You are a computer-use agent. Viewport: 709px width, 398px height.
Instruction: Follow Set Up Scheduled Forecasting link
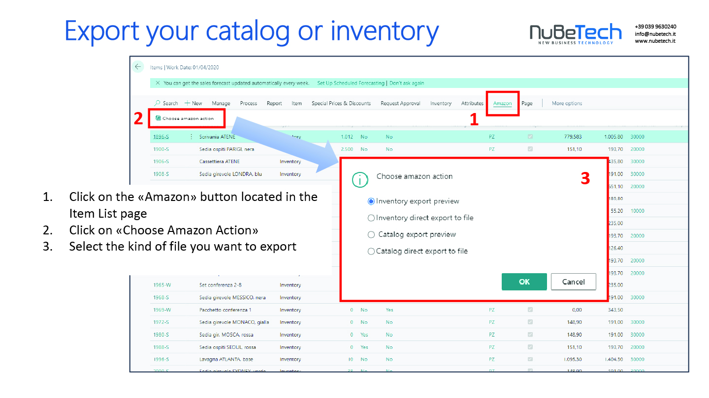[x=351, y=83]
